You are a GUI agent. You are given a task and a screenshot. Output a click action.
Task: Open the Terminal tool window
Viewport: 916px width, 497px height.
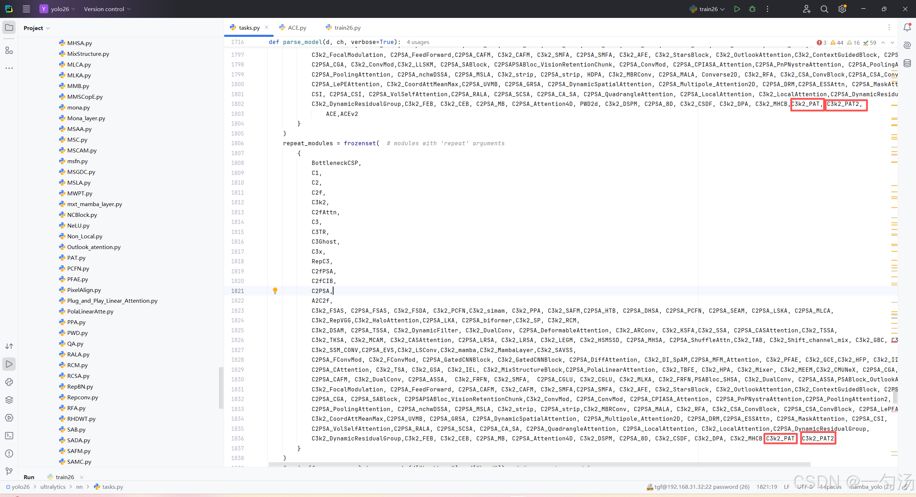click(x=9, y=435)
